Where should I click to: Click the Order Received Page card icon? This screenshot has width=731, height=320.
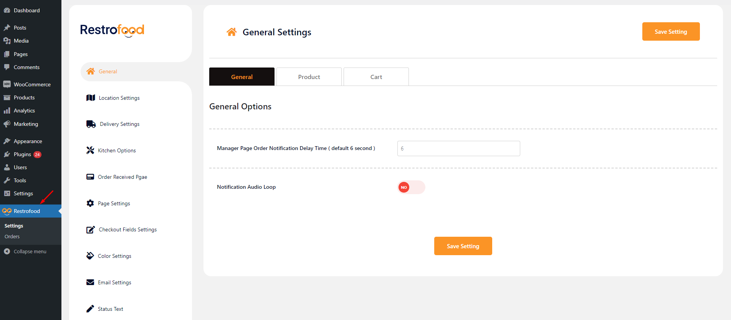(90, 177)
